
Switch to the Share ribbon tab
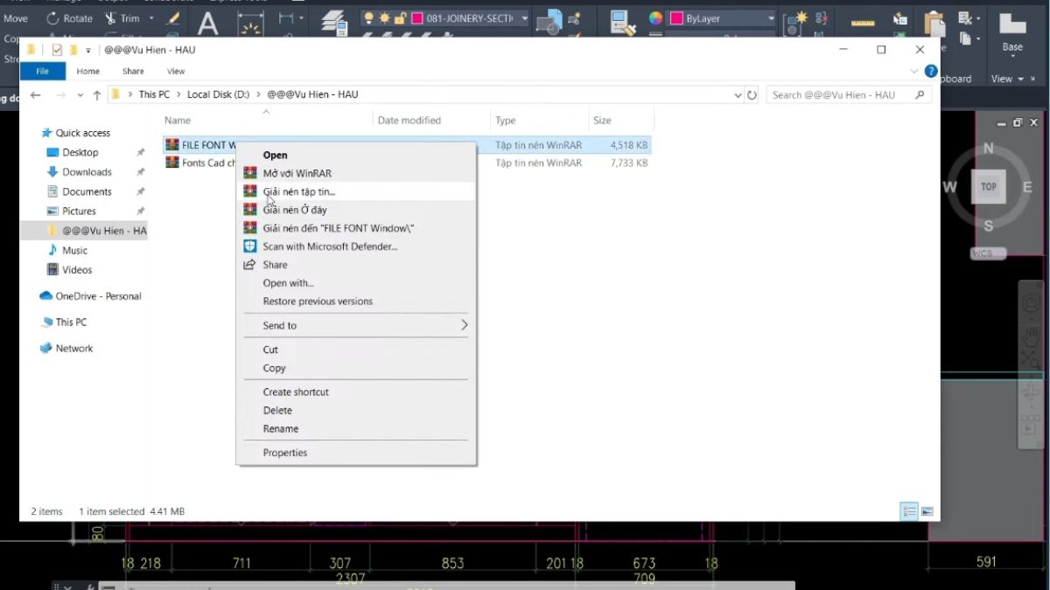(x=133, y=72)
